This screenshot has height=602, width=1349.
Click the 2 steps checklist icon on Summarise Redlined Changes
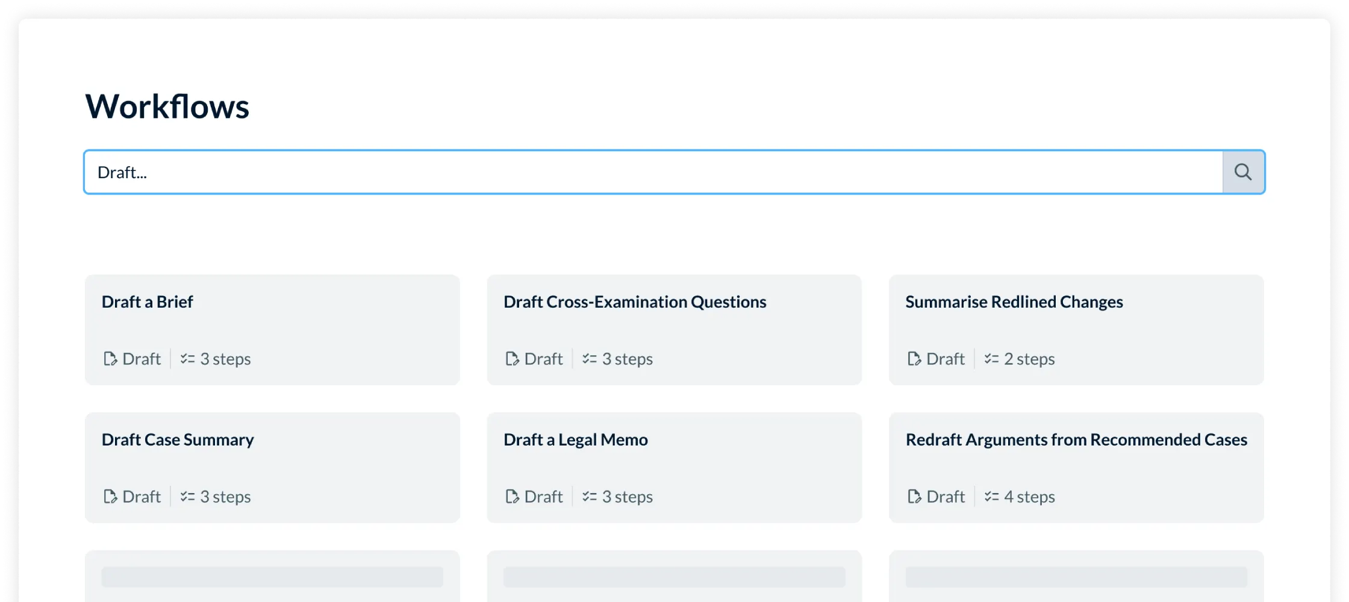click(991, 358)
